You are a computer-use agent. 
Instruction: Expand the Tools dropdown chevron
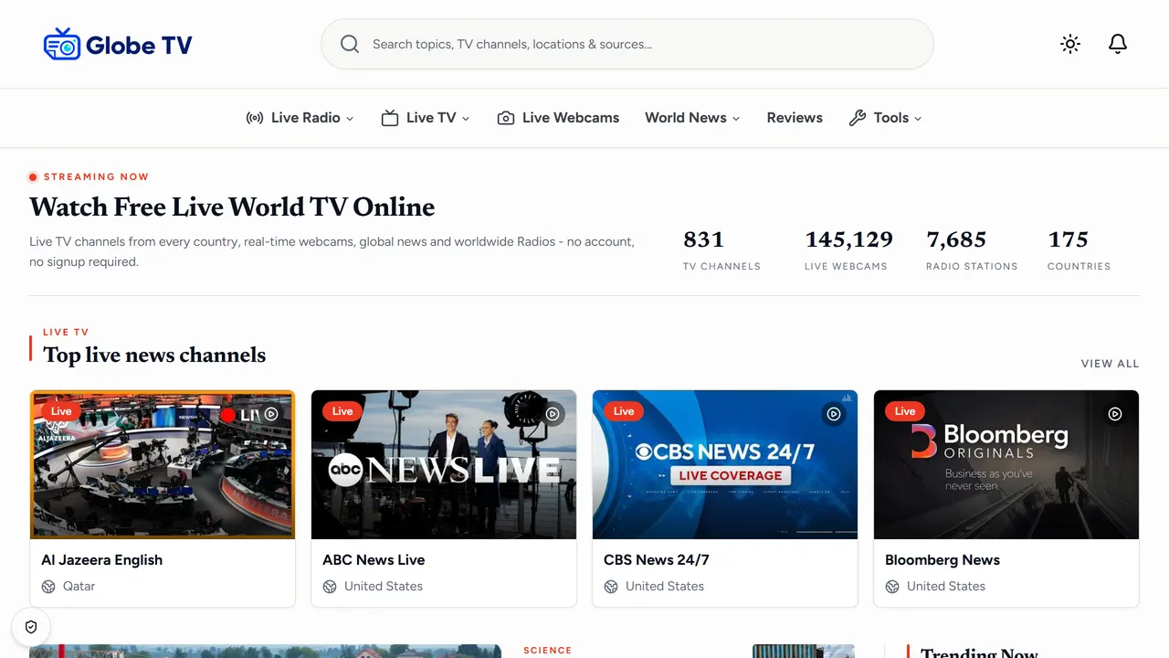pos(918,119)
